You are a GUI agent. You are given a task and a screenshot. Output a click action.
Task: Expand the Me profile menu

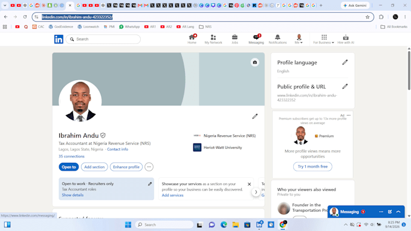(299, 39)
